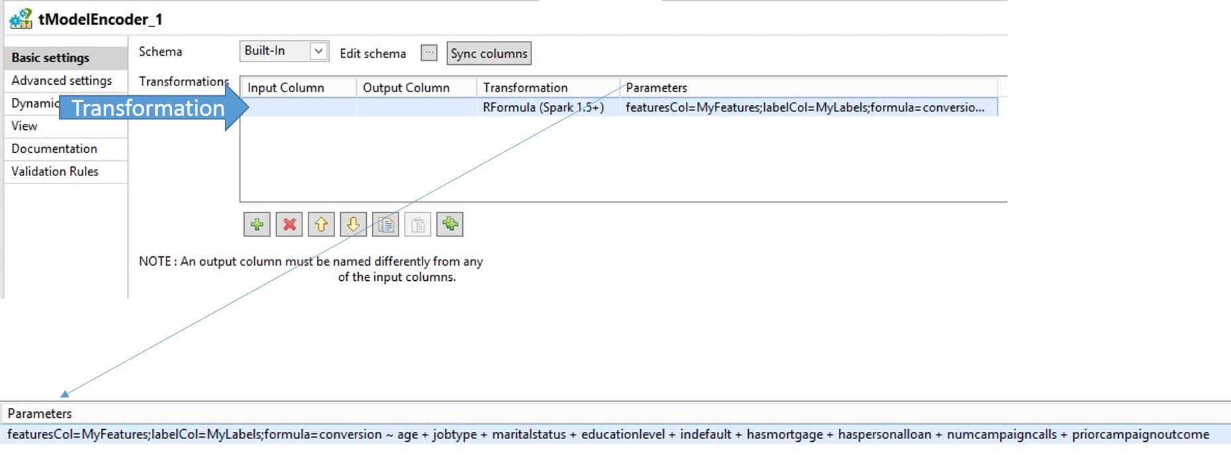Image resolution: width=1231 pixels, height=455 pixels.
Task: Click the Parameters cell starting with featuresCol
Action: pyautogui.click(x=805, y=107)
